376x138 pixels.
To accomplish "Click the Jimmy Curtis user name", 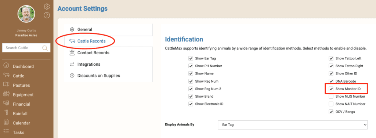I will pos(26,31).
